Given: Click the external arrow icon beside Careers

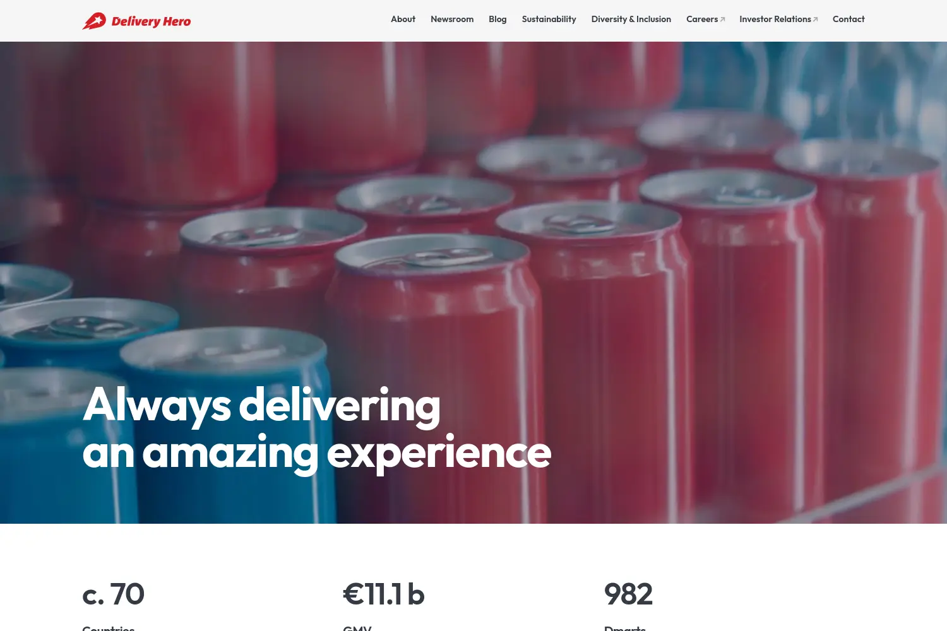Looking at the screenshot, I should (x=722, y=20).
